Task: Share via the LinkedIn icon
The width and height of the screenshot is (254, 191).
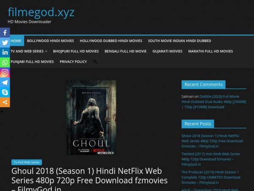Action: click(x=5, y=53)
